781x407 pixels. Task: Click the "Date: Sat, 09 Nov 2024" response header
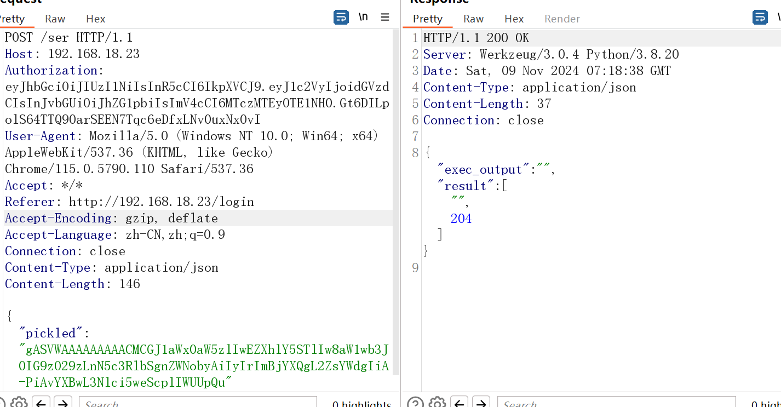click(547, 71)
